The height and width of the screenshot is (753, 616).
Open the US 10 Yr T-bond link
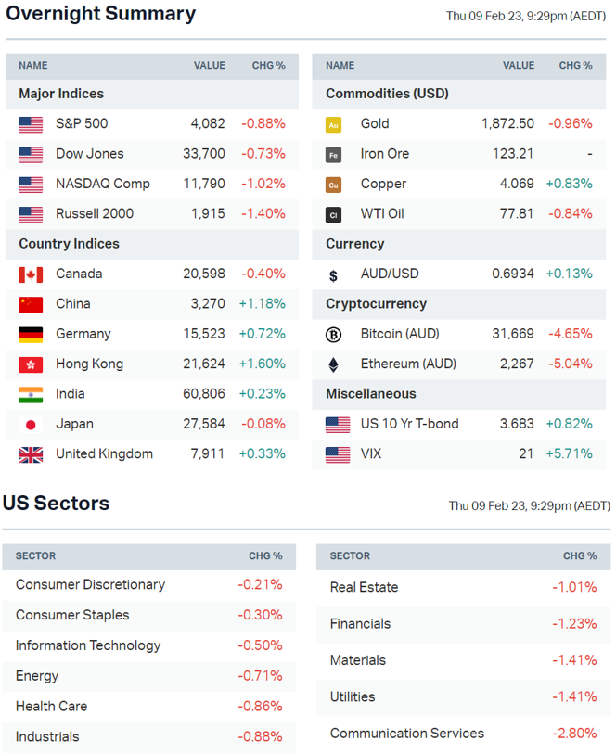coord(407,424)
